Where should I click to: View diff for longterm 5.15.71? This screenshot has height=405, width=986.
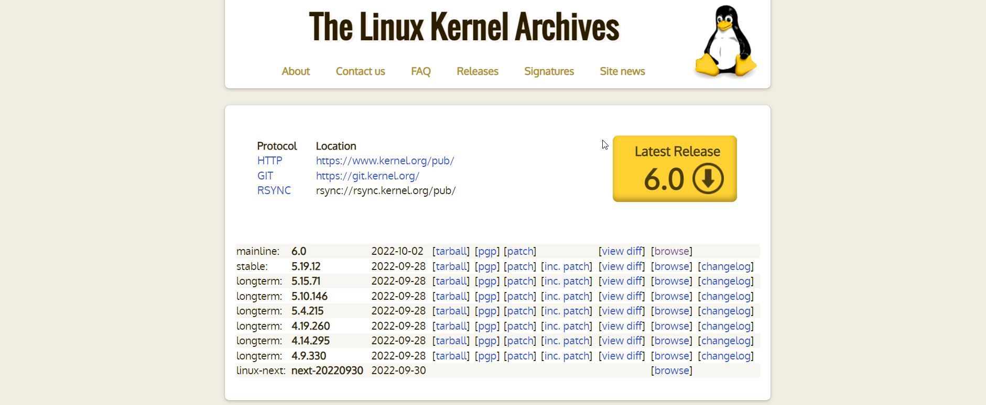pyautogui.click(x=622, y=281)
